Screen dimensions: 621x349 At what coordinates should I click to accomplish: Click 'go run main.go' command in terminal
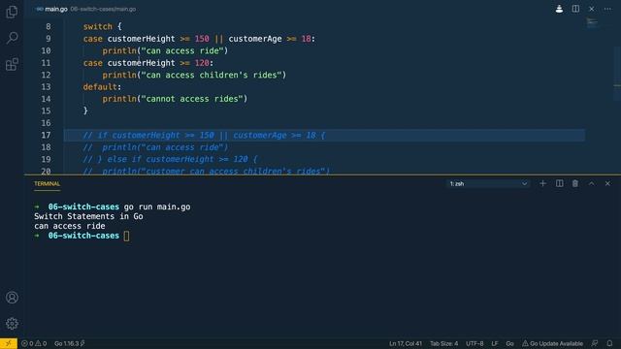(157, 206)
